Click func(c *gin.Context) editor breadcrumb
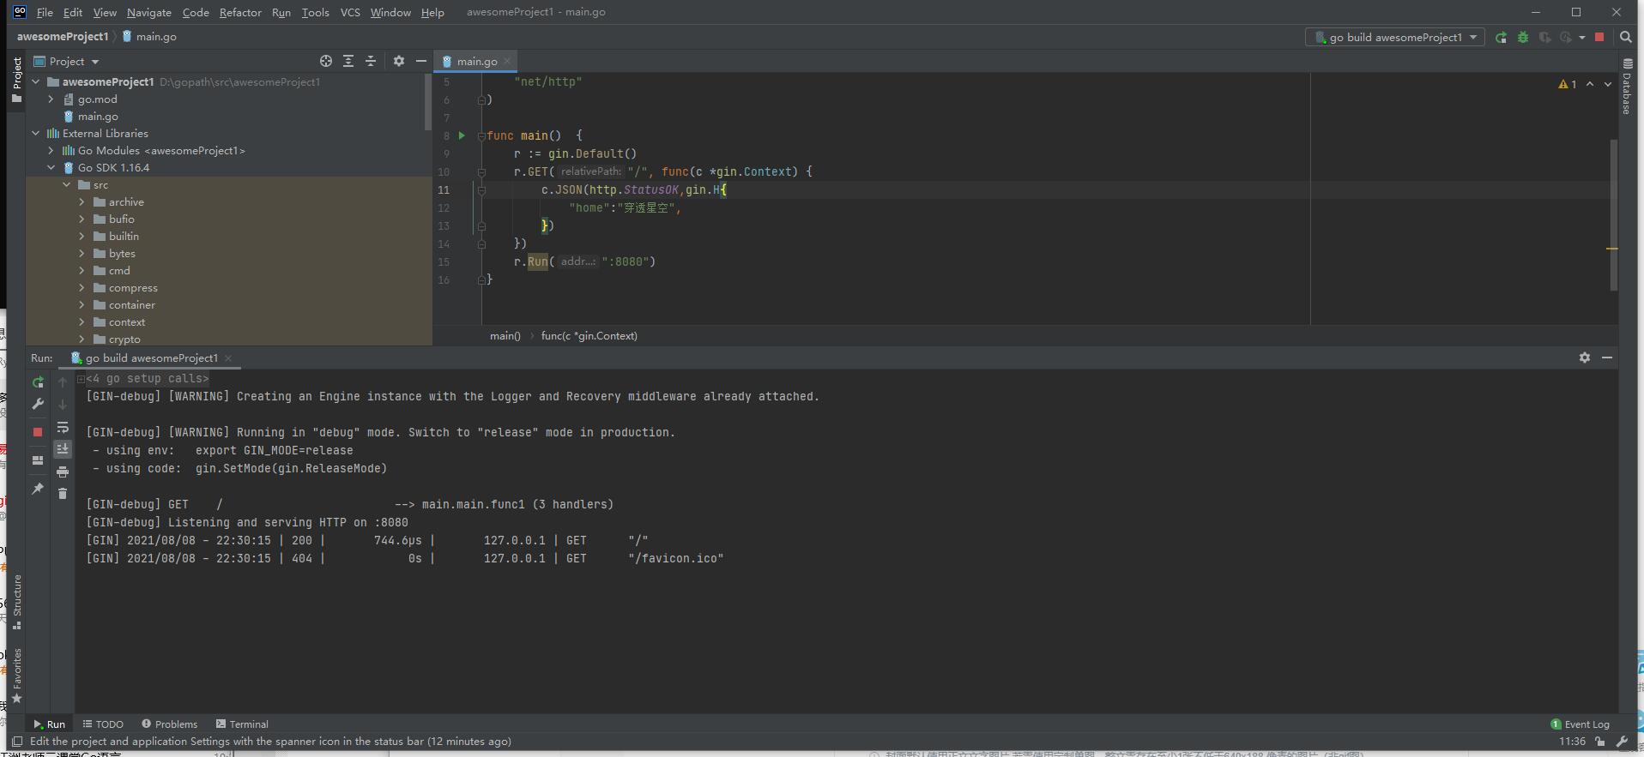 click(x=589, y=336)
